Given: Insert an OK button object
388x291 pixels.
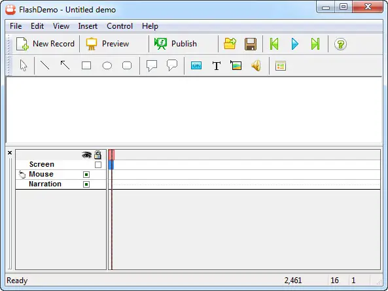Looking at the screenshot, I should [196, 65].
